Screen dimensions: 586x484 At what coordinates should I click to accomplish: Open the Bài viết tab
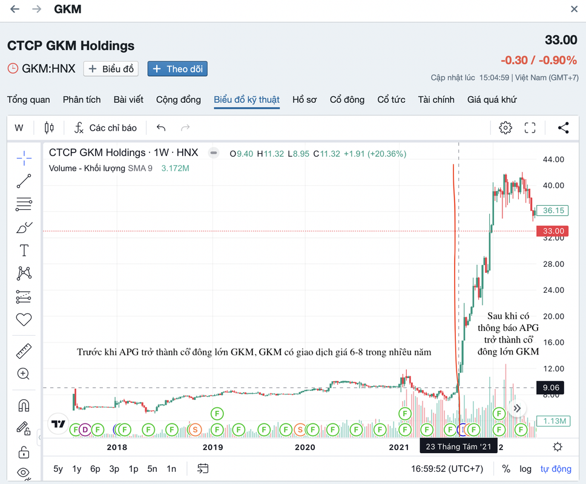tap(128, 100)
